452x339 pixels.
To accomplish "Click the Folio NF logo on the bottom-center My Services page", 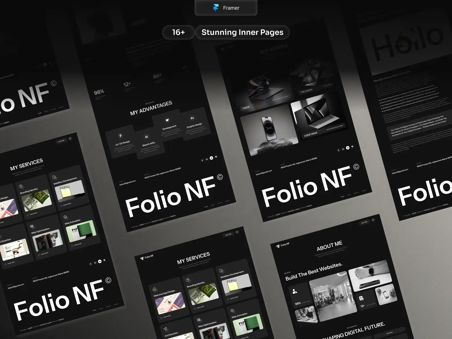I will tap(147, 257).
